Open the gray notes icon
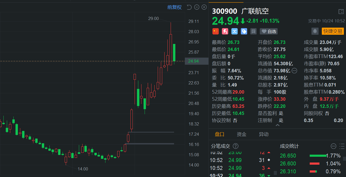Image resolution: width=346 pixels, height=177 pixels. pos(253,31)
